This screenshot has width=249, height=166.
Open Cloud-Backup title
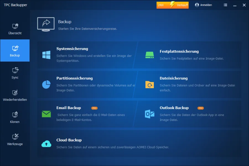point(69,140)
